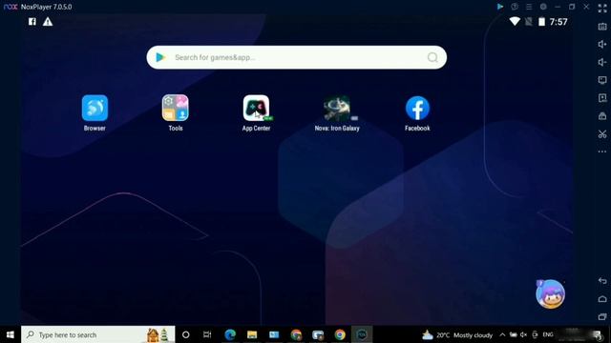The height and width of the screenshot is (343, 611).
Task: Open Nox help center icon in title bar
Action: coord(515,7)
